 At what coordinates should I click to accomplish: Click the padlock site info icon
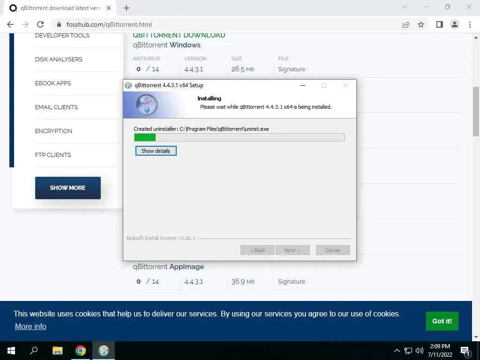[59, 24]
